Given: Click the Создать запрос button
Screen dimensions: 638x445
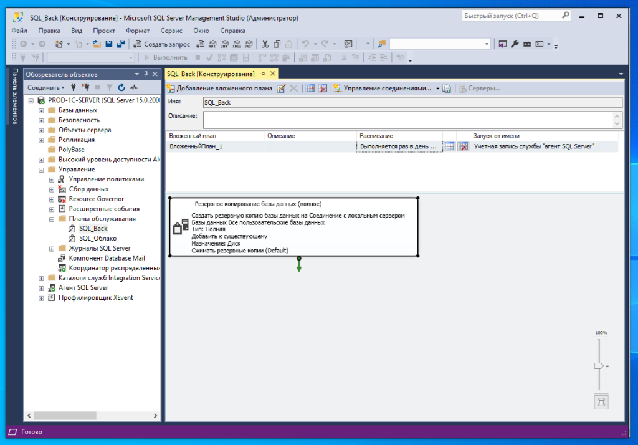Looking at the screenshot, I should click(x=162, y=44).
